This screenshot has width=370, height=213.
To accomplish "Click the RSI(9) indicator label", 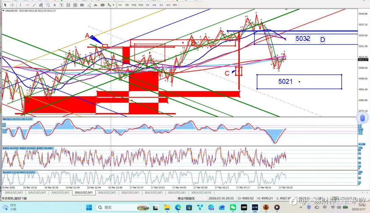I will point(10,148).
